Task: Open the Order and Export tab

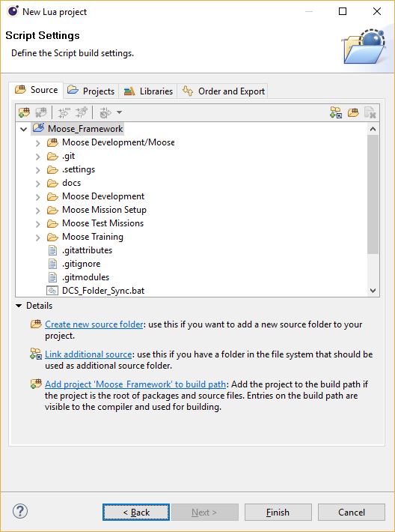Action: 223,91
